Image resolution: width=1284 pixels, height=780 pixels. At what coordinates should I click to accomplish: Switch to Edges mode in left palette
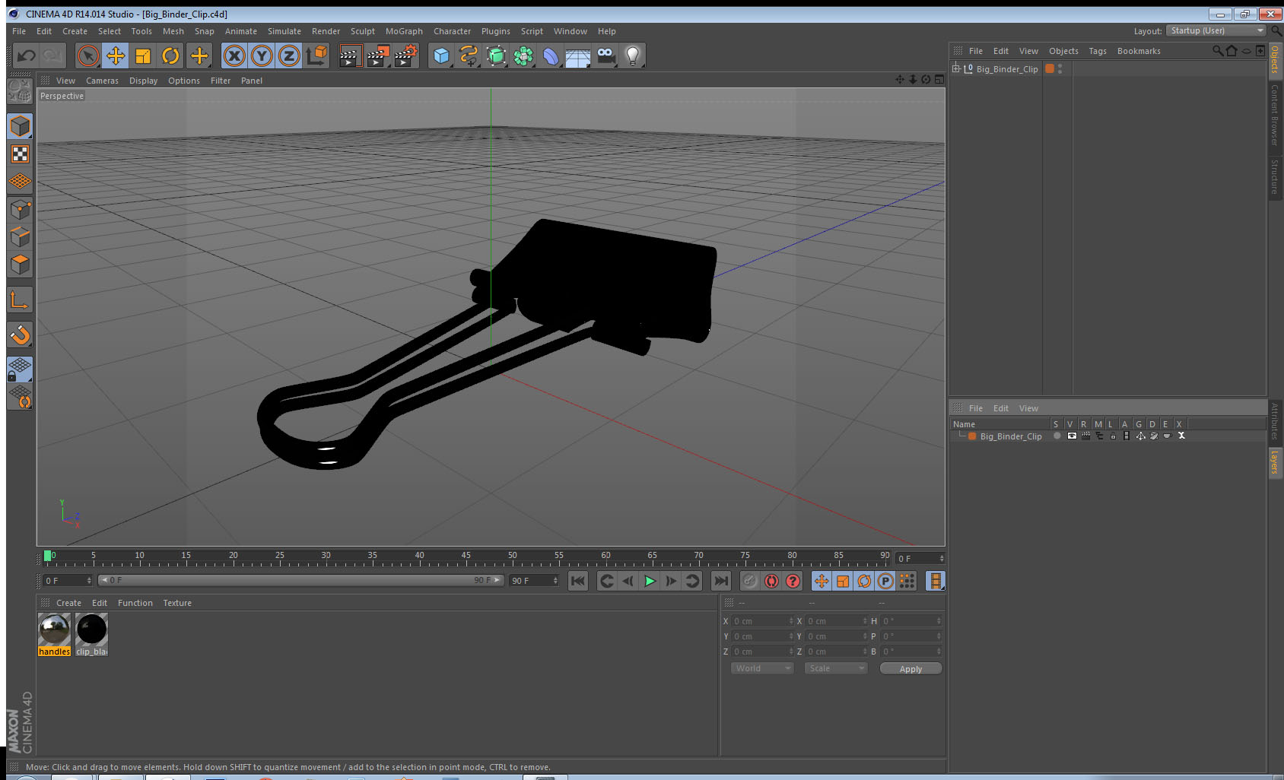point(20,236)
